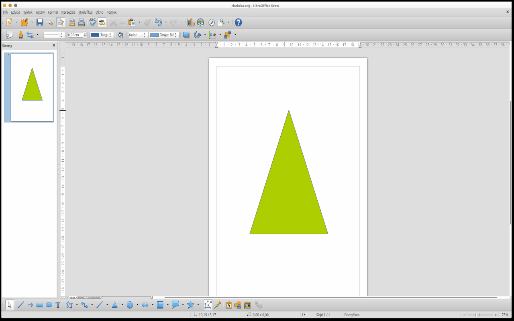Image resolution: width=514 pixels, height=321 pixels.
Task: Enable spelling check with the AutoSpellcheck icon
Action: (102, 22)
